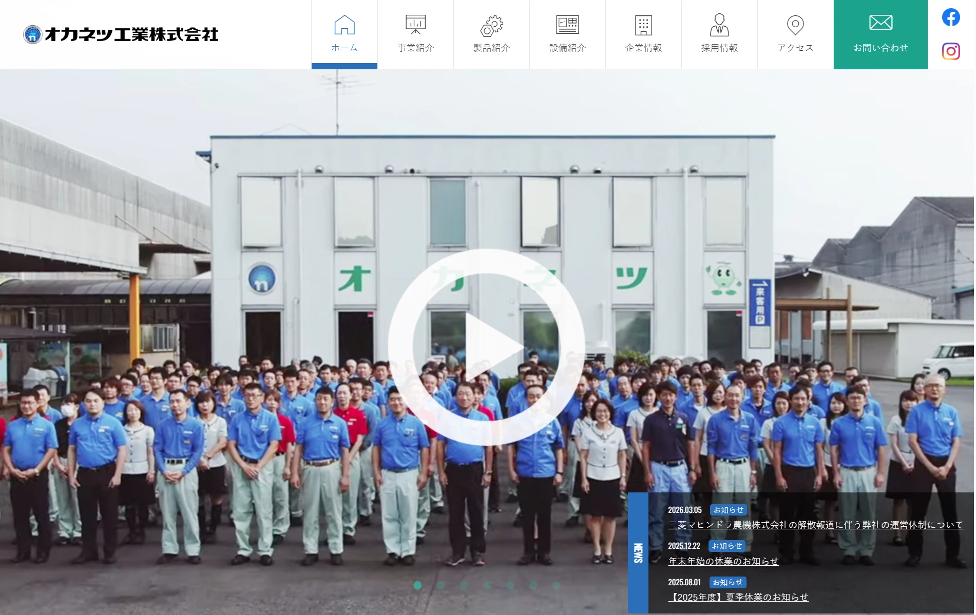Click the envelope icon above お問い合わせ
This screenshot has width=976, height=615.
pyautogui.click(x=881, y=23)
